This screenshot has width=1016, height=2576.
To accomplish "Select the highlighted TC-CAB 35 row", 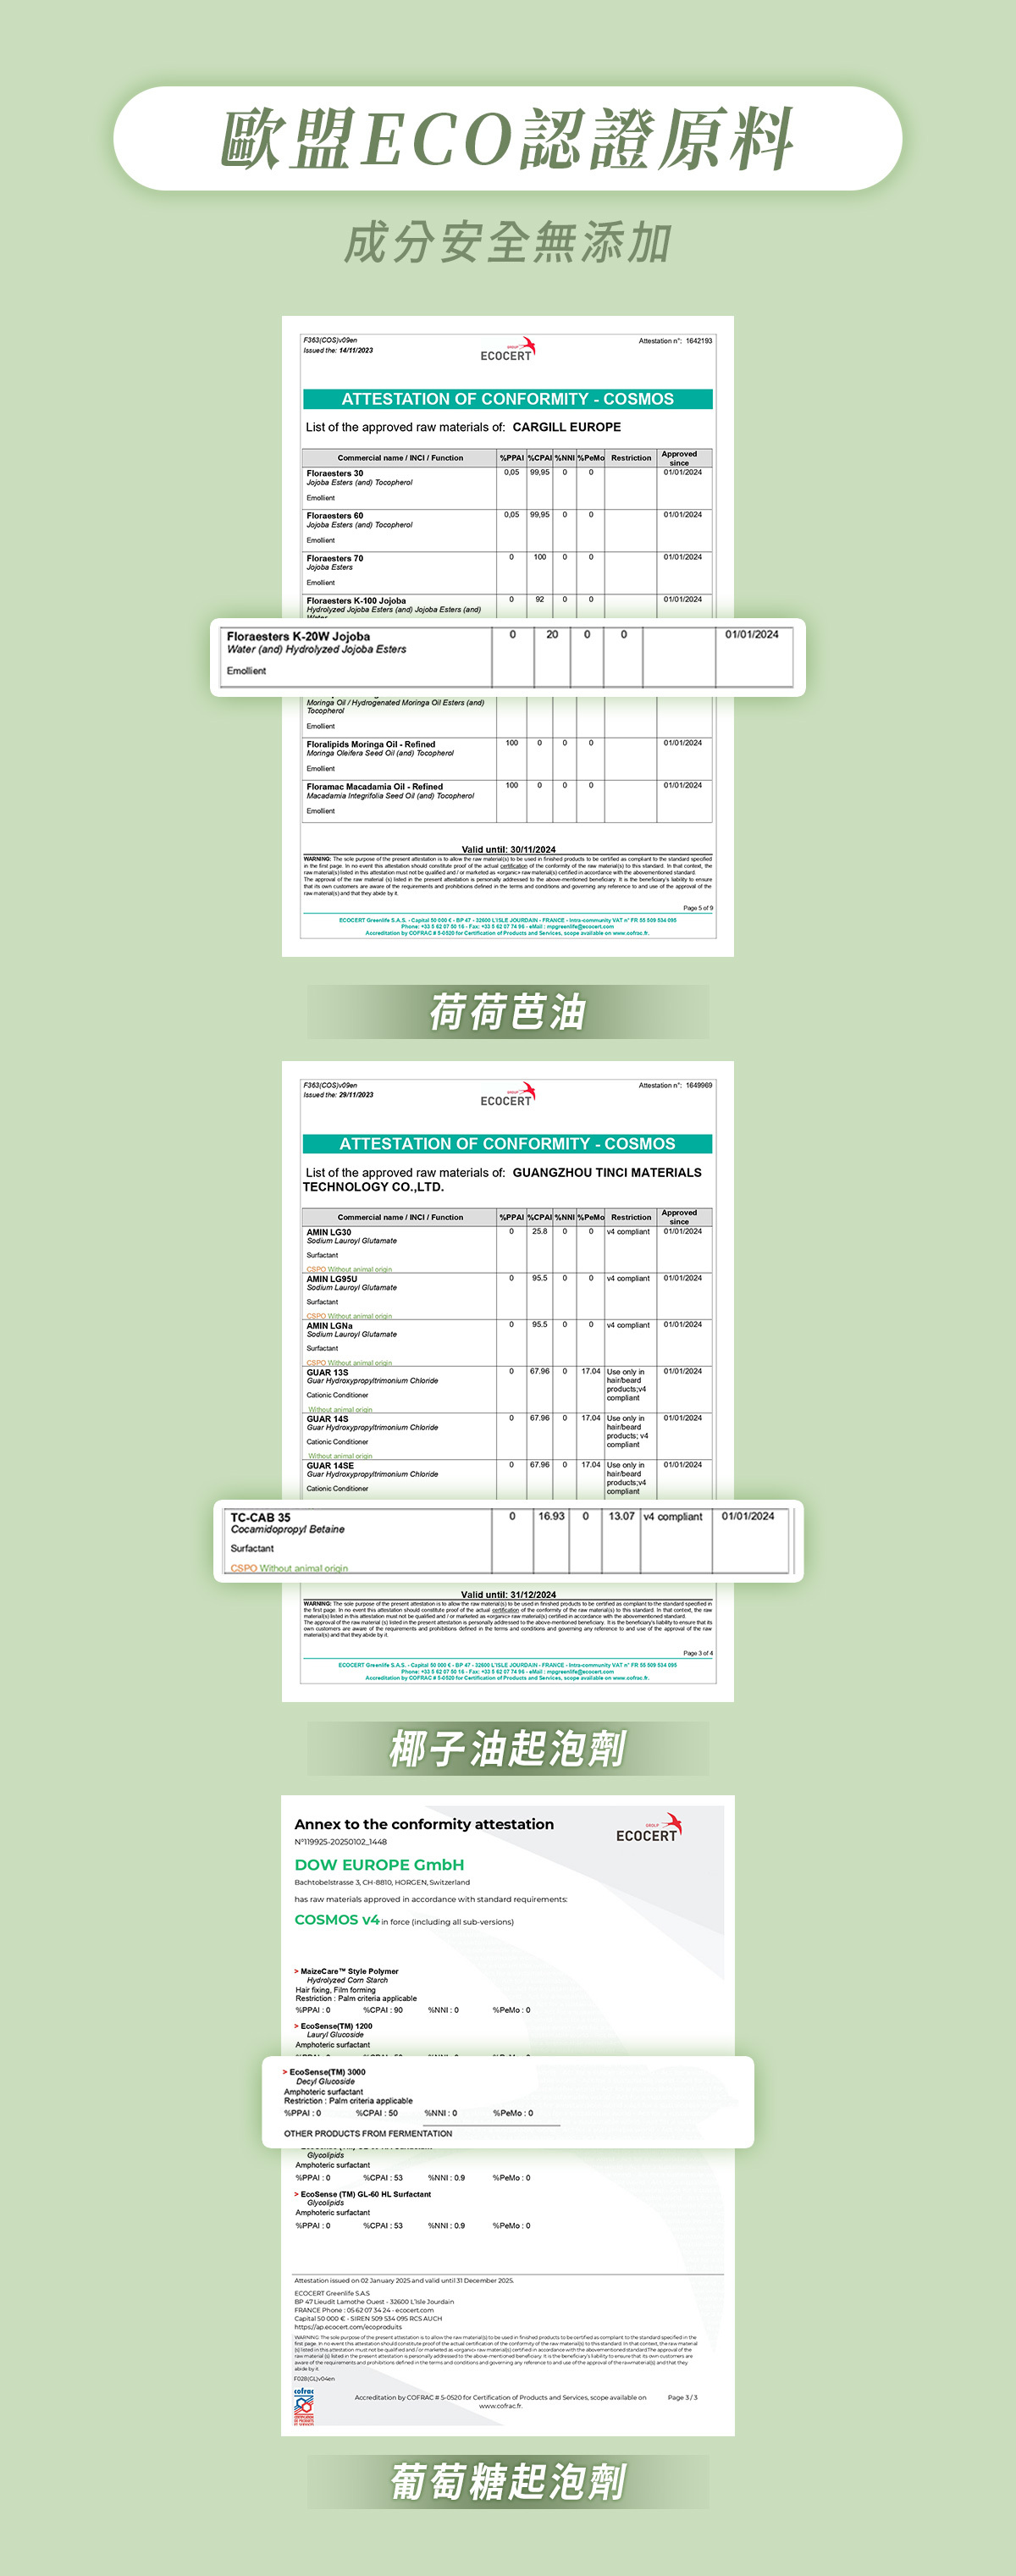I will [508, 1541].
